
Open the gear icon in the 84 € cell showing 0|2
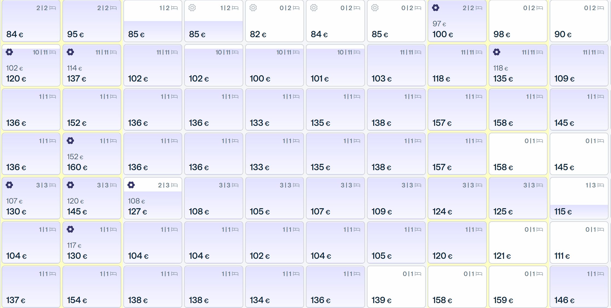tap(314, 8)
